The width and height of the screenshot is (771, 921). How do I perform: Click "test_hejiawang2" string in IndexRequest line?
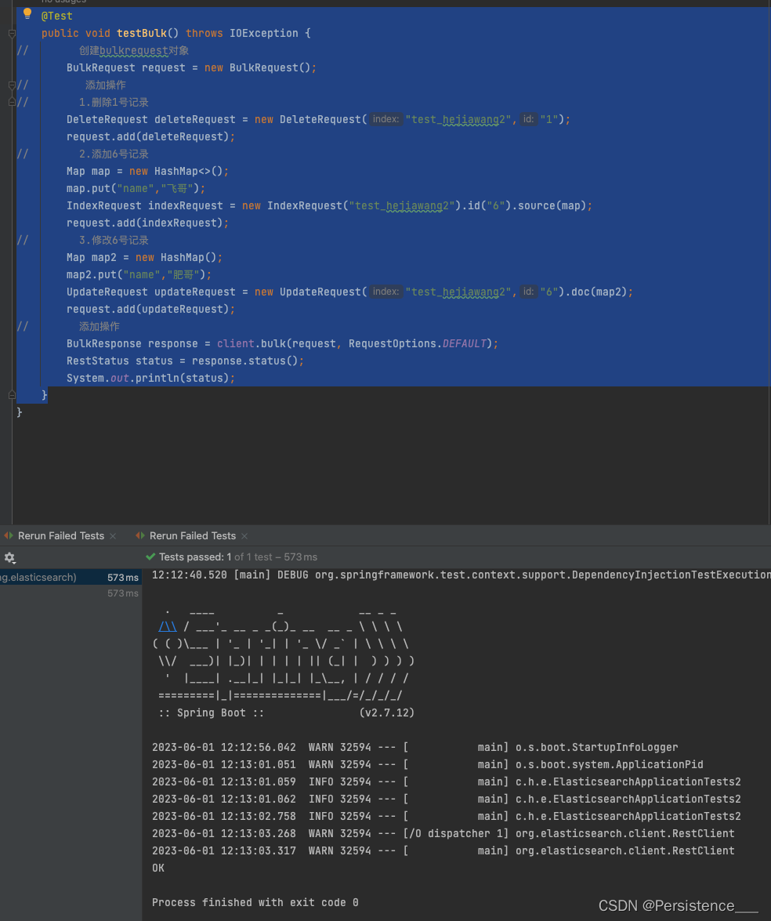(402, 205)
